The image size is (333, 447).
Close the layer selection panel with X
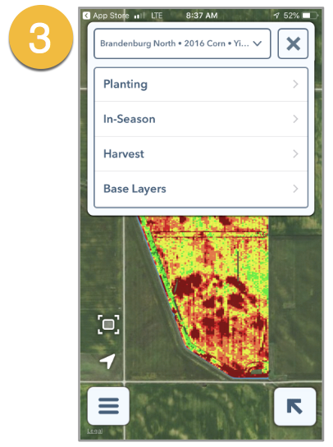pyautogui.click(x=293, y=43)
